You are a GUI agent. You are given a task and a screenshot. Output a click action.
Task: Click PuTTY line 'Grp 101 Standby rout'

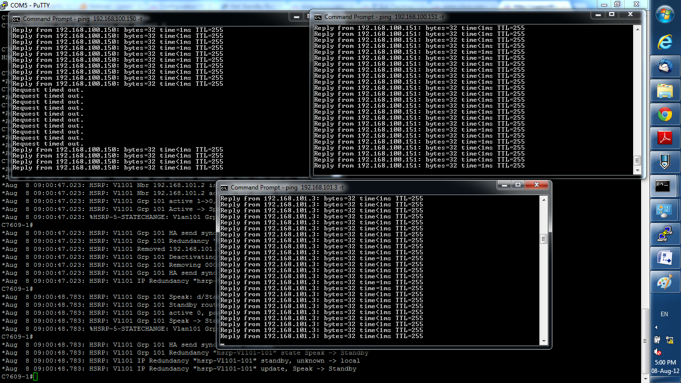[x=108, y=305]
